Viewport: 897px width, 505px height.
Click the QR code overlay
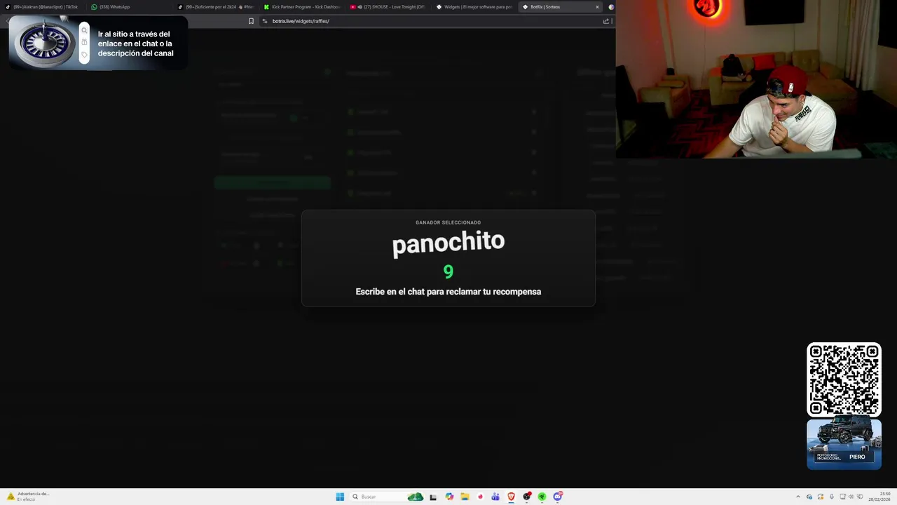click(x=844, y=379)
